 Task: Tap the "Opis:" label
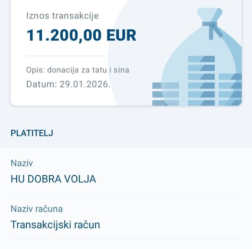click(x=35, y=70)
